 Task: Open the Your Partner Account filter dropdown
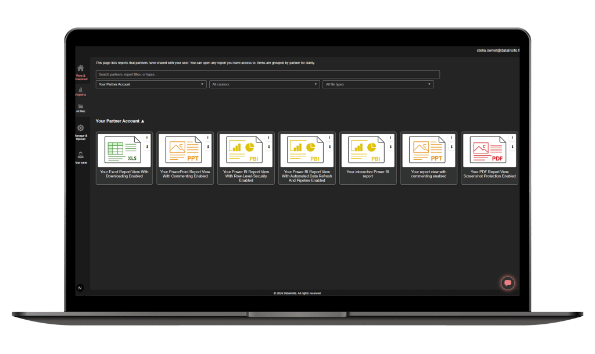151,84
